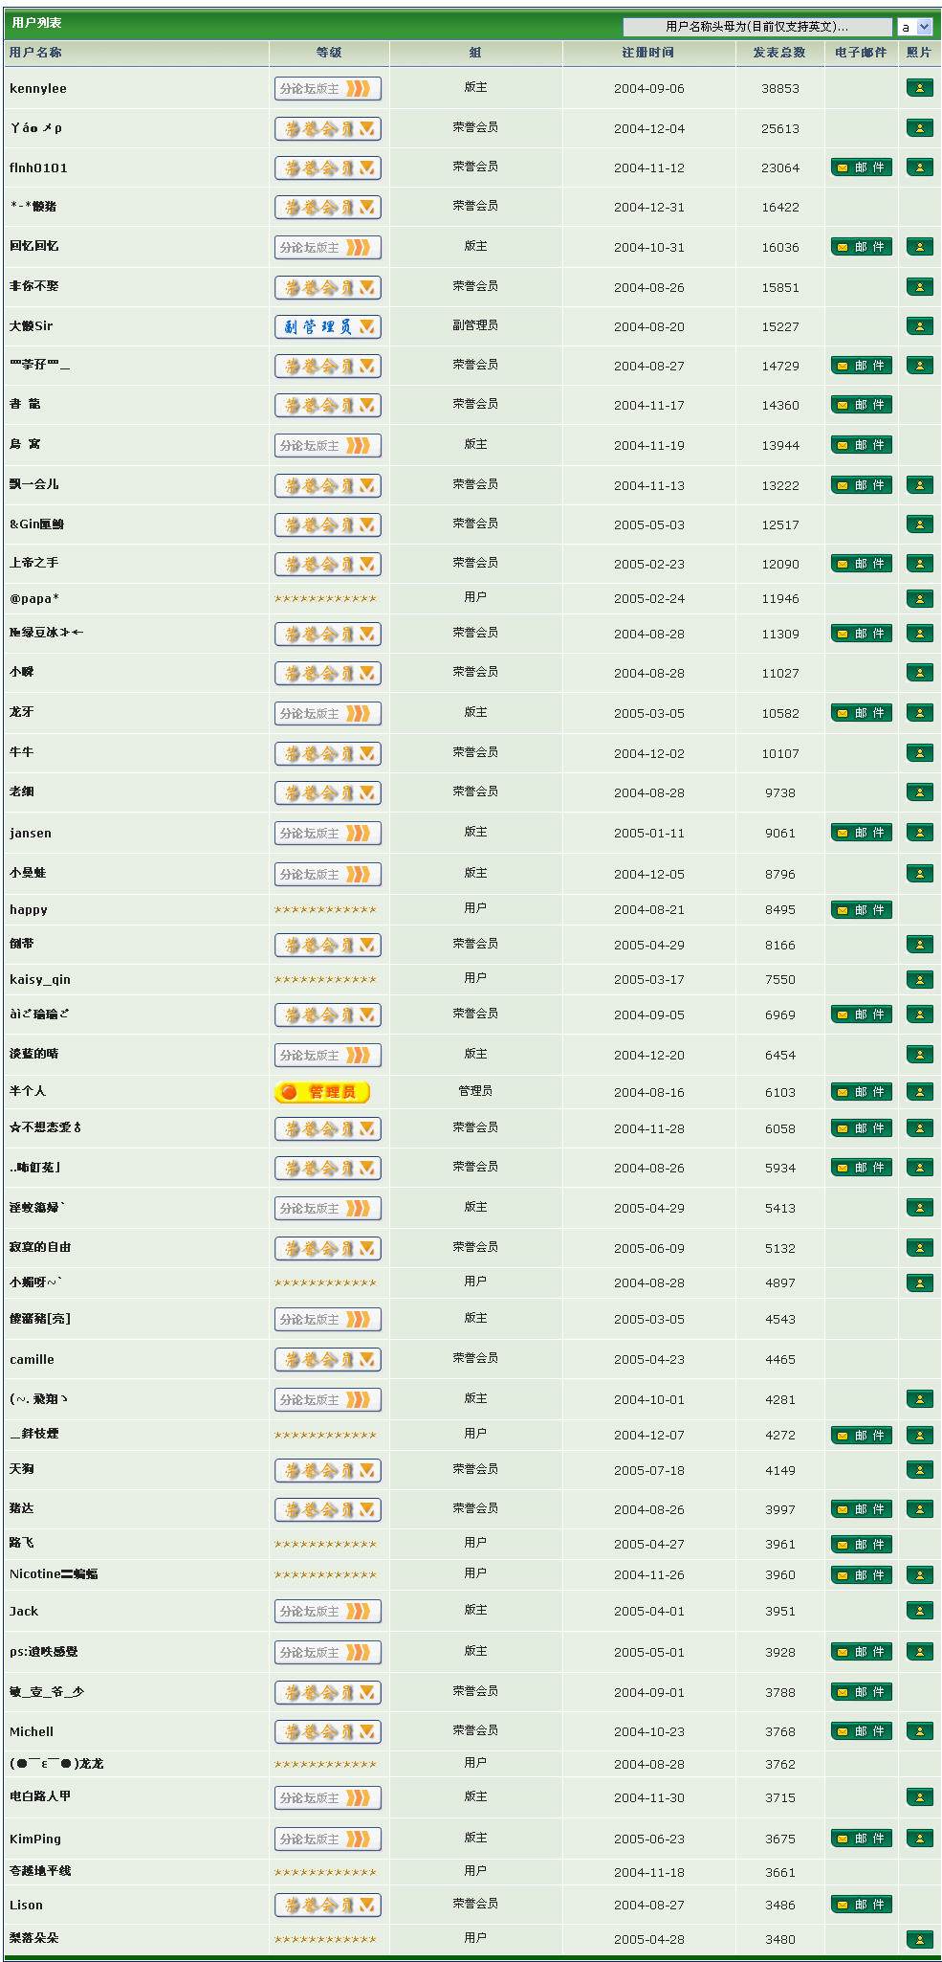Click the 注册时间 column header
Viewport: 942px width, 1962px height.
(x=647, y=53)
